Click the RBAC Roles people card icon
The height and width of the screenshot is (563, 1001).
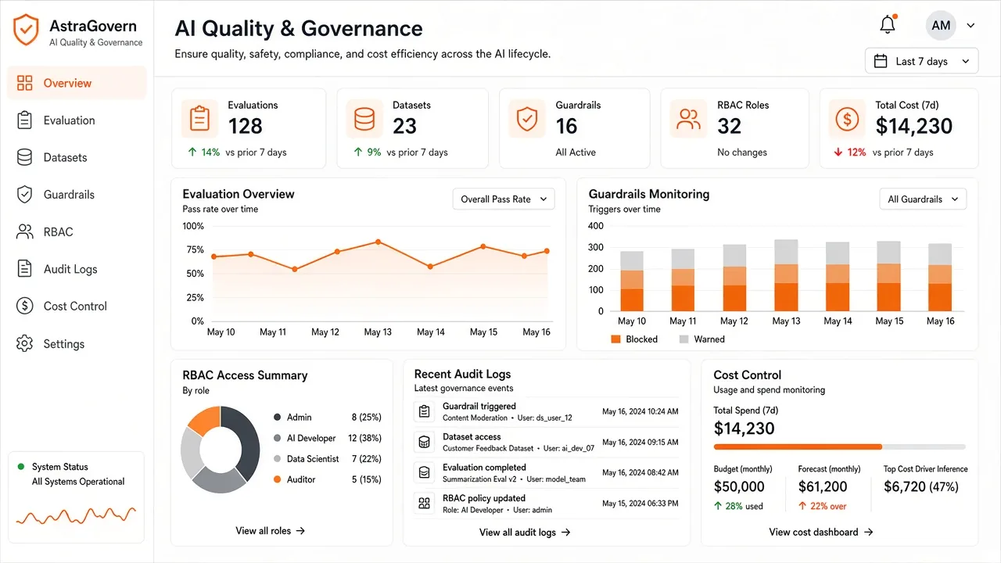pyautogui.click(x=689, y=119)
